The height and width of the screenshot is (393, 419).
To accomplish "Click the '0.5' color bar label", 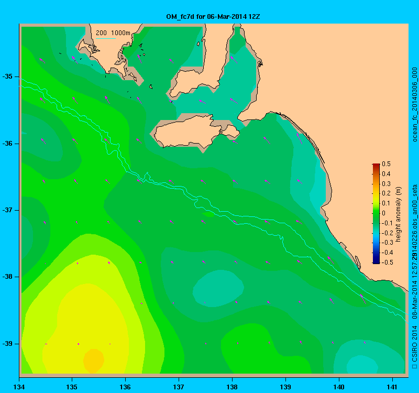I will click(x=386, y=164).
